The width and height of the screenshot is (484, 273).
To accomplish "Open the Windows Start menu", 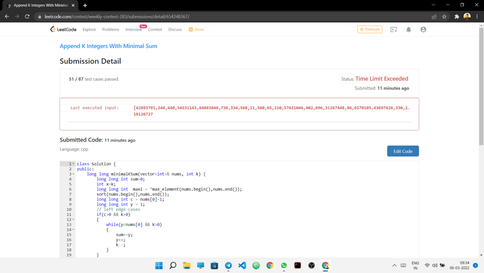I will (x=159, y=265).
